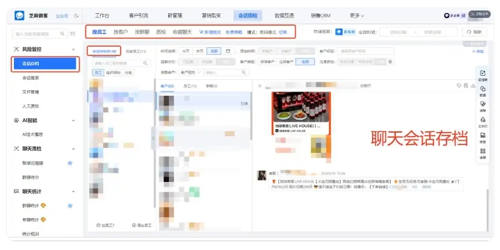This screenshot has height=250, width=500.
Task: Switch to the 按客户 sub-tab
Action: 120,32
